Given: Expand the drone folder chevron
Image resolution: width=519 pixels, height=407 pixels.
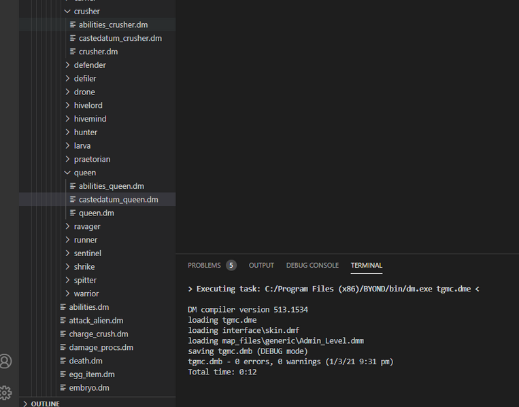Looking at the screenshot, I should (x=67, y=92).
